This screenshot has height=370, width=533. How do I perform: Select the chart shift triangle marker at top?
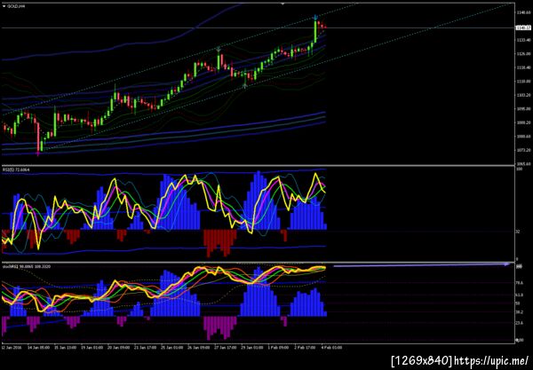pyautogui.click(x=282, y=4)
